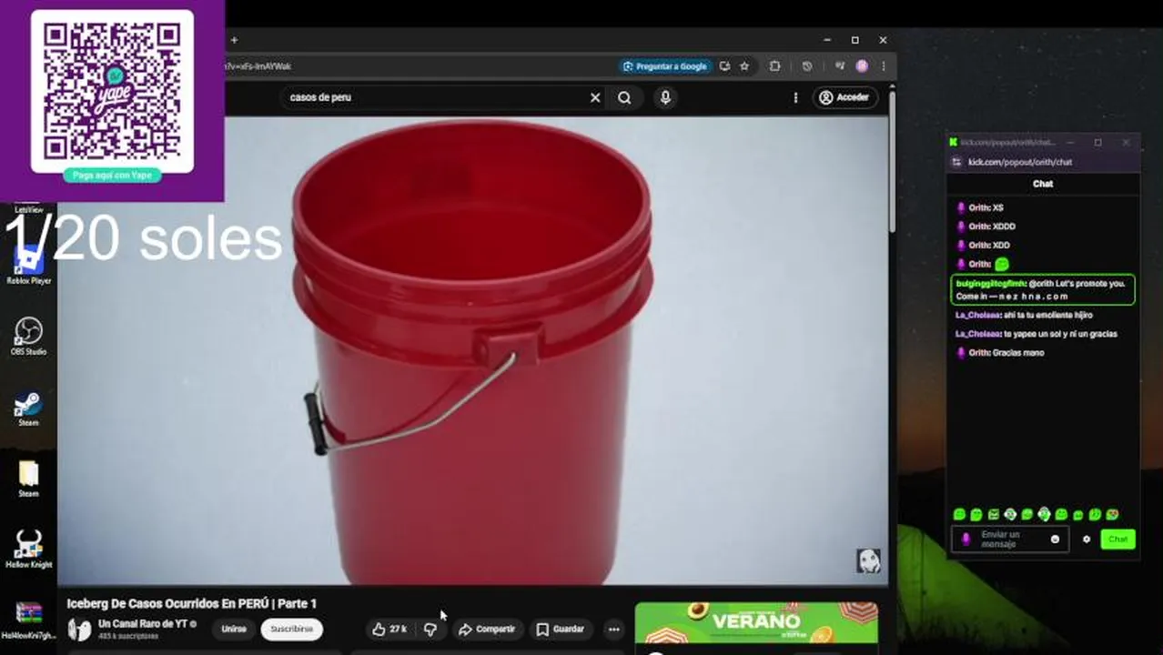1163x655 pixels.
Task: Open the emoji picker in chat input
Action: (1055, 539)
